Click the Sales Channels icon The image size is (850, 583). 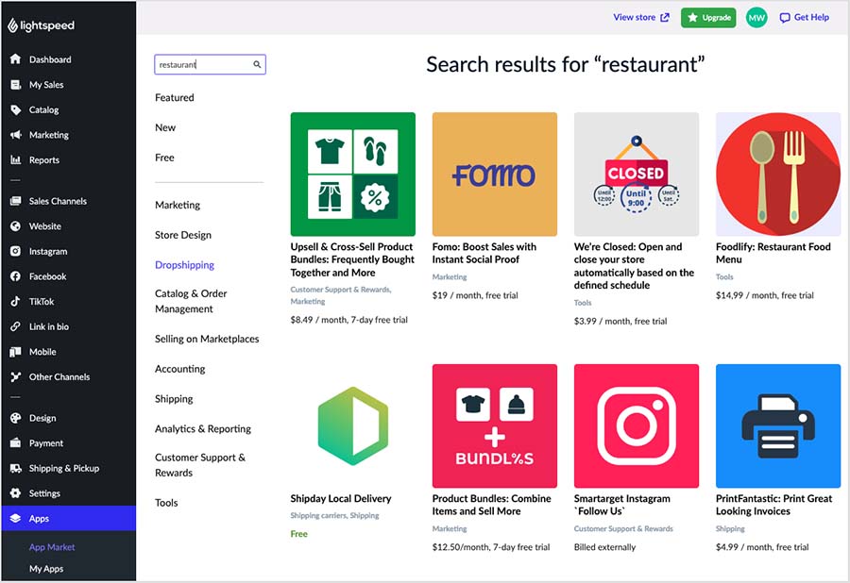click(x=15, y=201)
